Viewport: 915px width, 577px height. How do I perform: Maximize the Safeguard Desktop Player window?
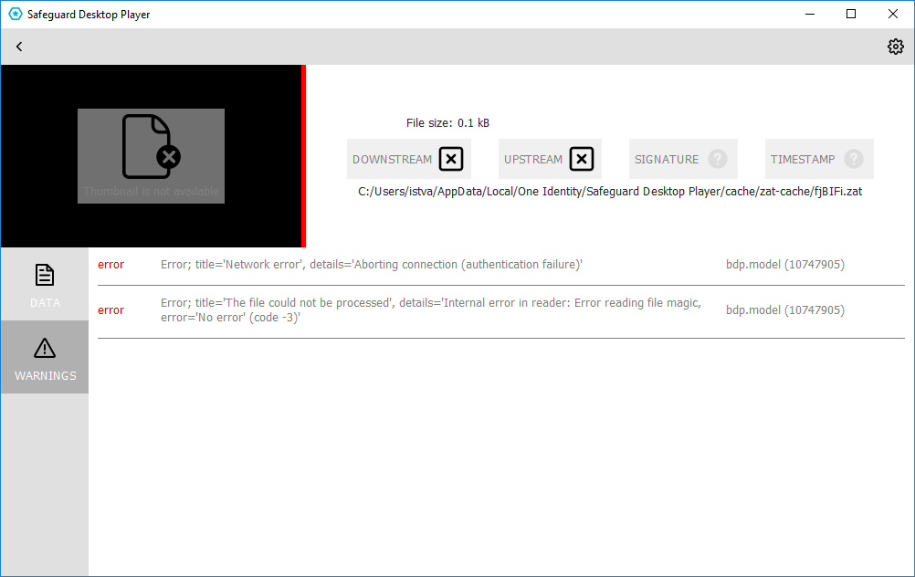(x=851, y=14)
